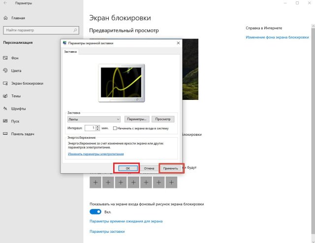Screen dimensions: 315x243
Task: Expand the Ленты screensaver dropdown
Action: pos(118,119)
